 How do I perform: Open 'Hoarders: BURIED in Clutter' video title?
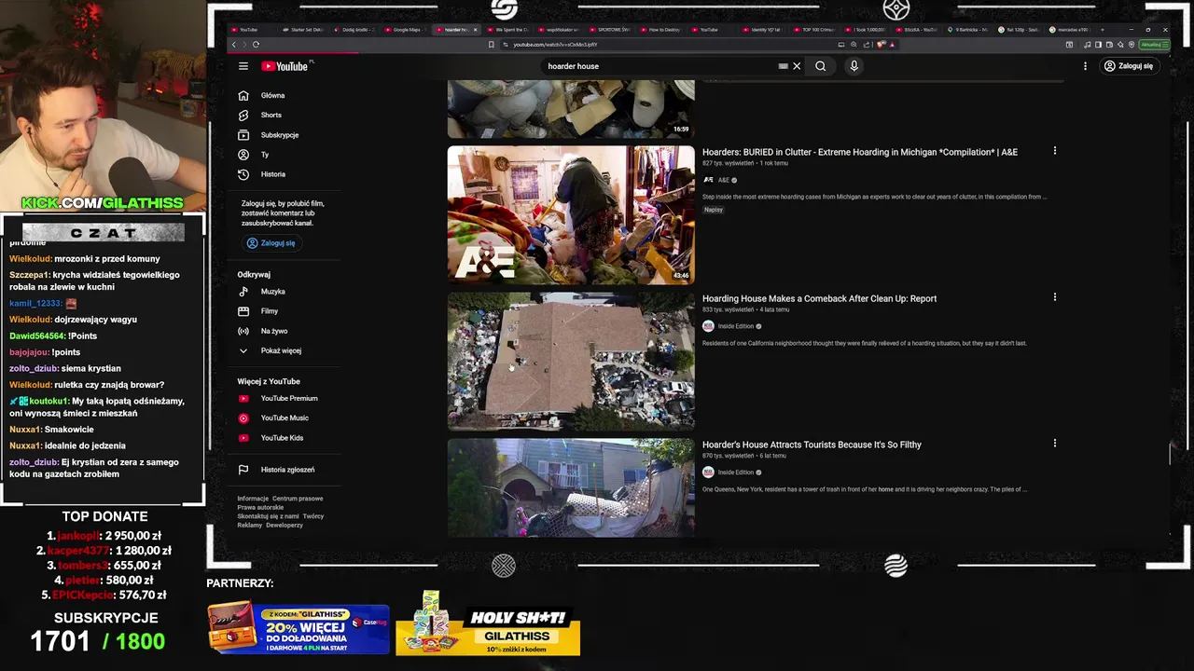(x=860, y=152)
